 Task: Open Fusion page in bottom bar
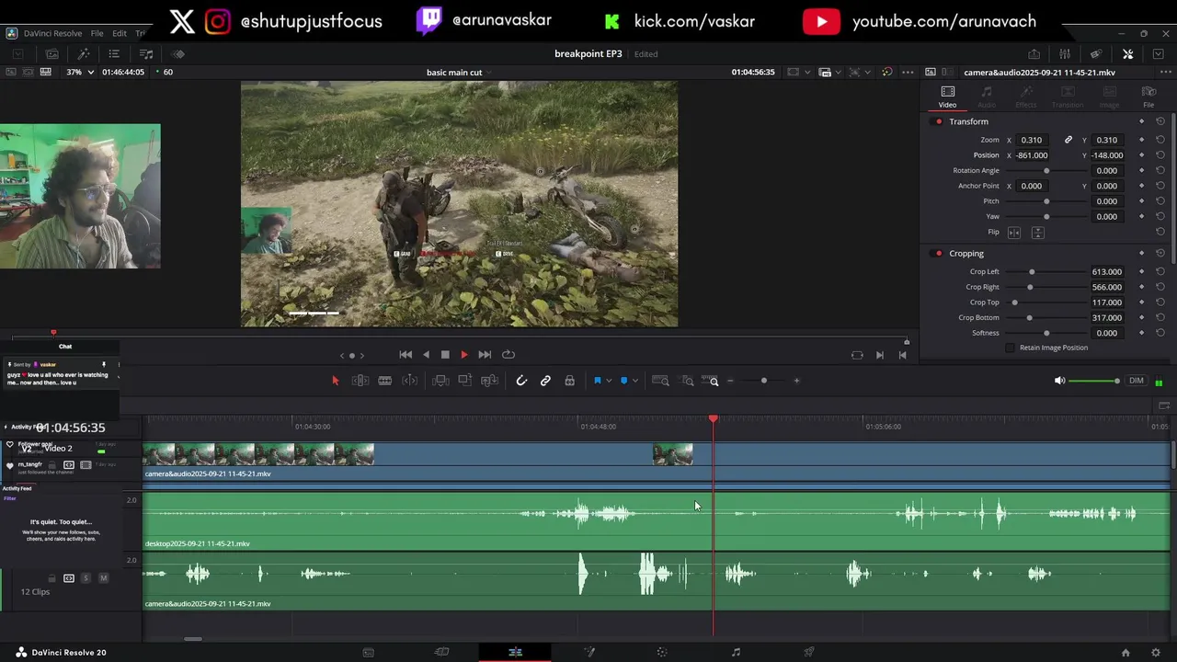[x=589, y=652]
